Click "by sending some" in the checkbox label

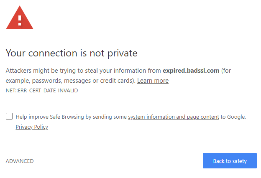tap(106, 117)
